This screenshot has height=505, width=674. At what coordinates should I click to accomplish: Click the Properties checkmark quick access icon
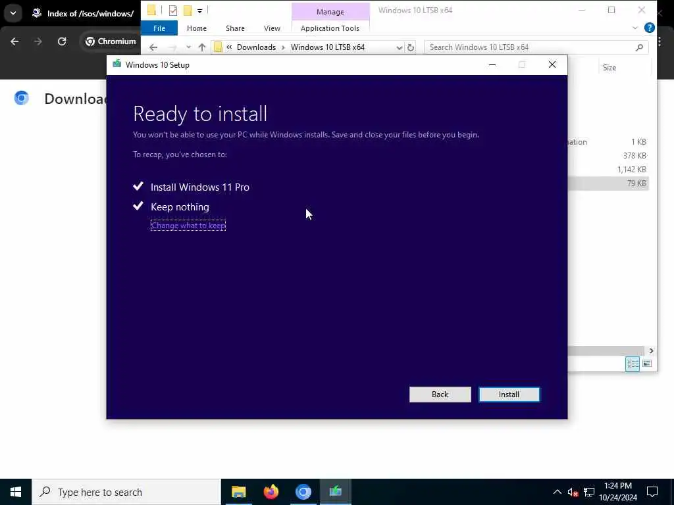(x=173, y=11)
